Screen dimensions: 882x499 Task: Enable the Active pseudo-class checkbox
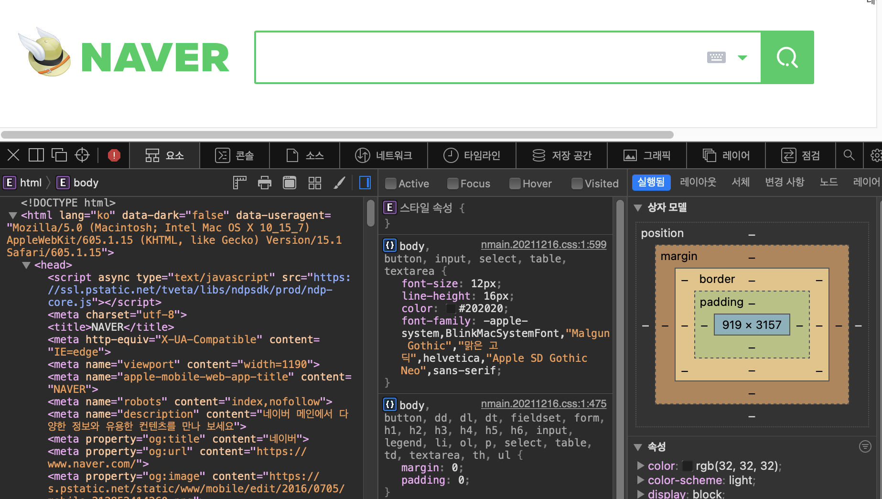click(390, 184)
